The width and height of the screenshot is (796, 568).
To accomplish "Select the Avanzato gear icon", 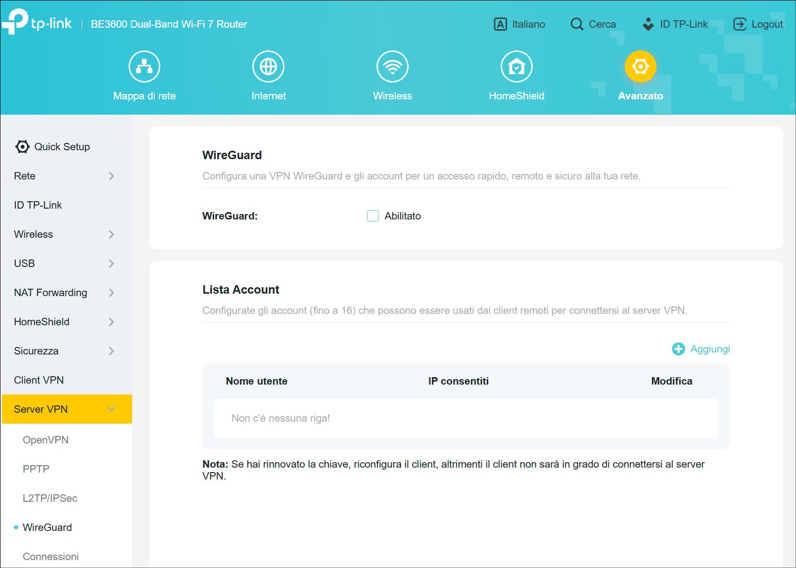I will click(640, 66).
